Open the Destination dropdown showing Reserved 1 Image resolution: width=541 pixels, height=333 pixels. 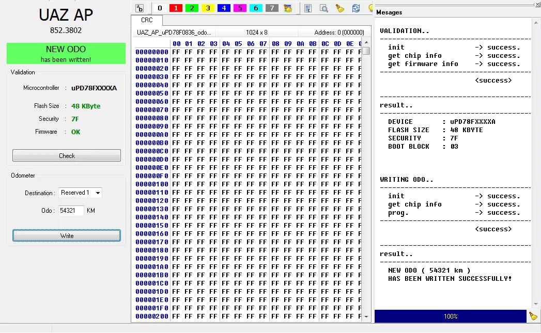[x=81, y=193]
